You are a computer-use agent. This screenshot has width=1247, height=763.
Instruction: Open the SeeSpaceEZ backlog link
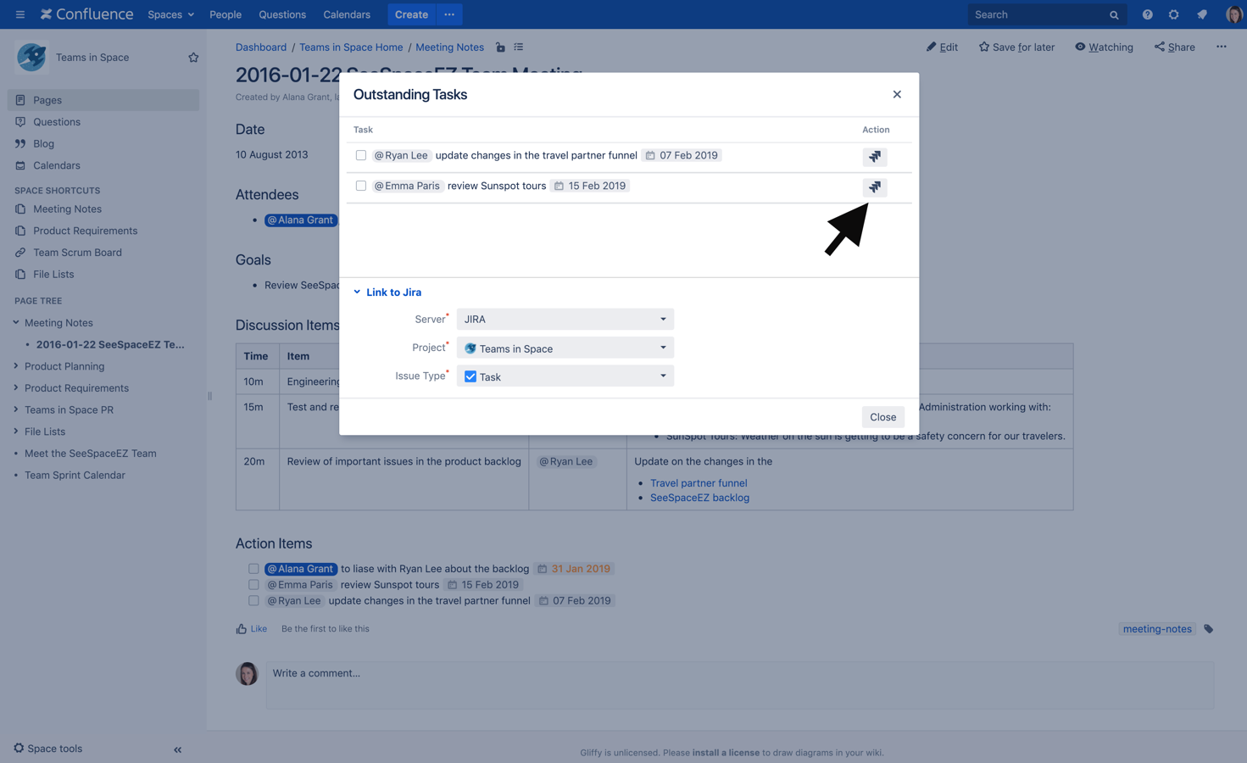click(x=699, y=498)
